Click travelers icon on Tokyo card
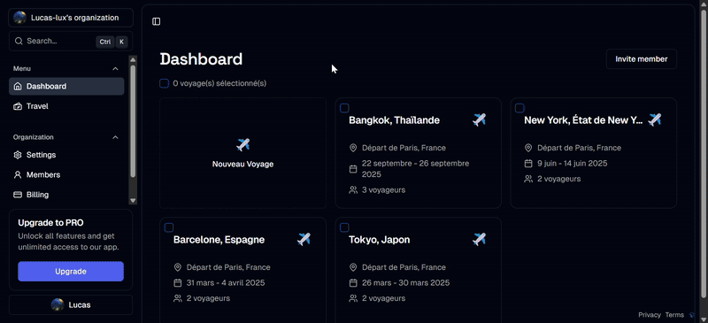The height and width of the screenshot is (323, 708). point(353,298)
